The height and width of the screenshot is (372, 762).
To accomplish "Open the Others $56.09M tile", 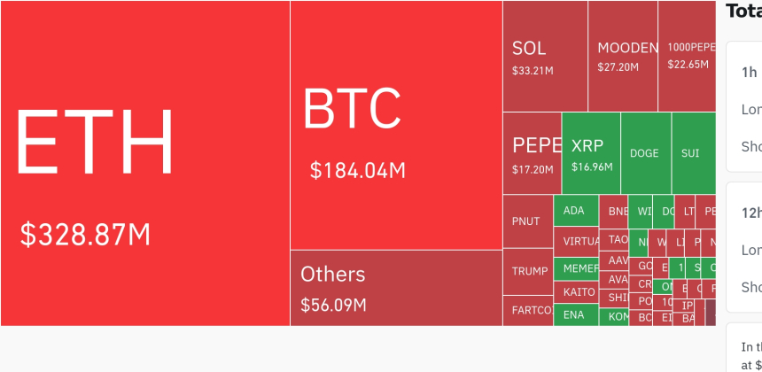I will 395,288.
